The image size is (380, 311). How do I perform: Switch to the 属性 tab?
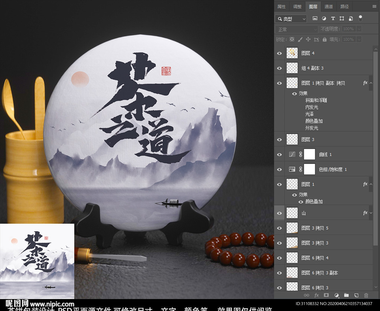[x=281, y=7]
